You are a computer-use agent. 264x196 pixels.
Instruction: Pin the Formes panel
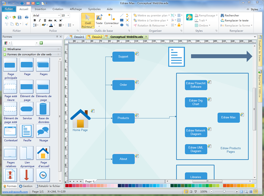[x=57, y=36]
